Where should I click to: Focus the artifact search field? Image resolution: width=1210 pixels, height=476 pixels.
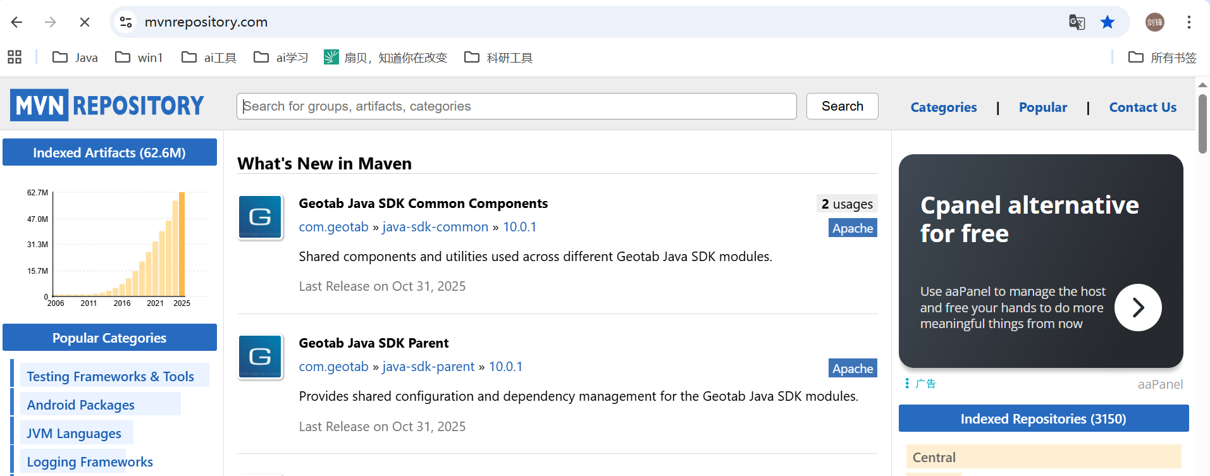coord(517,106)
